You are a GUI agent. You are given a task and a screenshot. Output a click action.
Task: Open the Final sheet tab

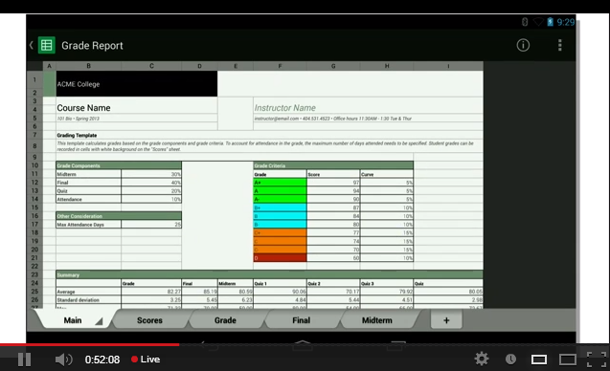[301, 320]
